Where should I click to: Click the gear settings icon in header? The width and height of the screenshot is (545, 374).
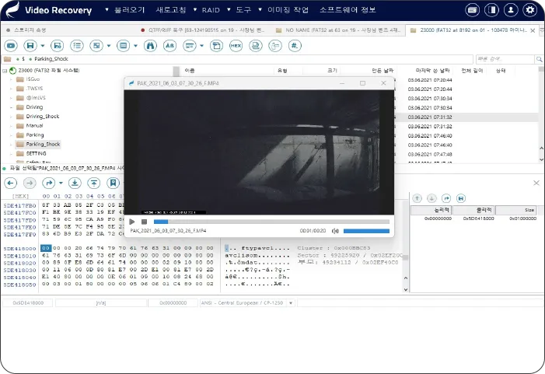pos(529,10)
